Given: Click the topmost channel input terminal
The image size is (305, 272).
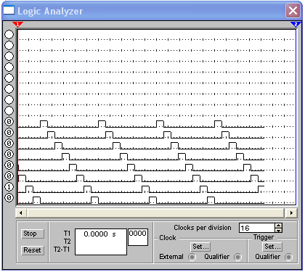Looking at the screenshot, I should 9,34.
